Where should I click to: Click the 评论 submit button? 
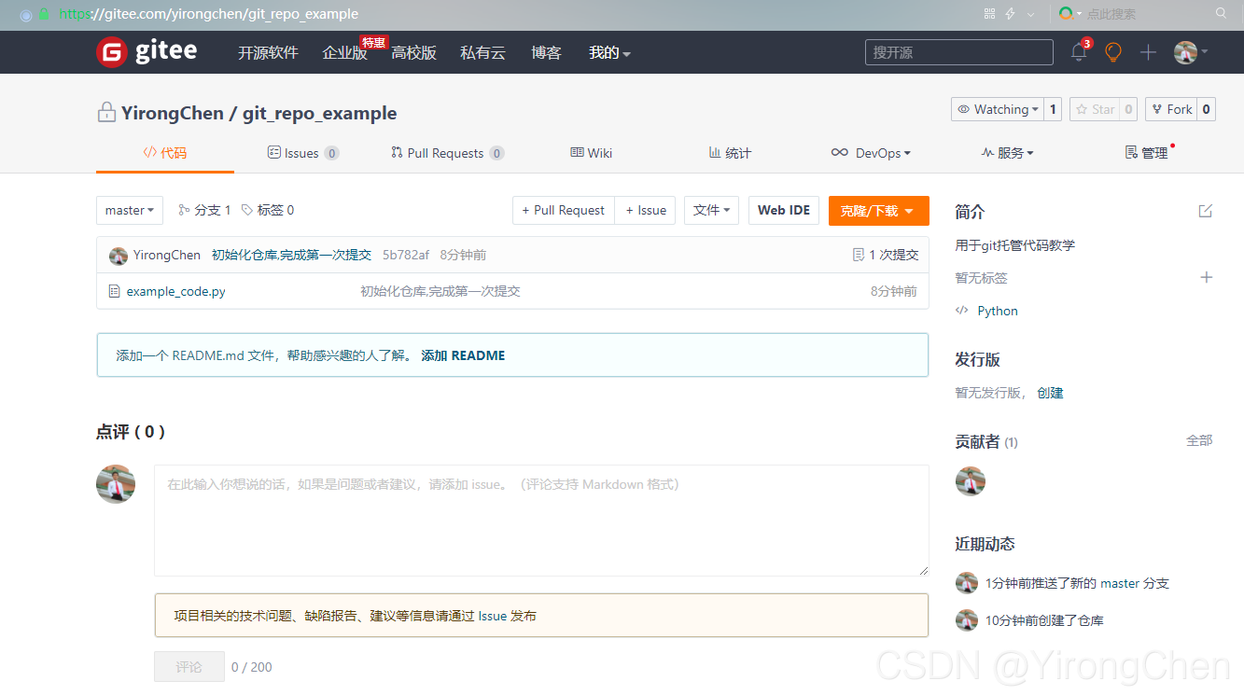(x=189, y=667)
